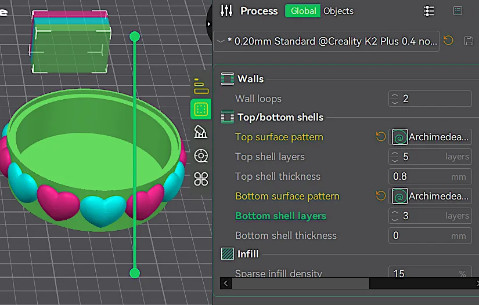Switch to Objects process settings
Image resolution: width=479 pixels, height=305 pixels.
[338, 11]
